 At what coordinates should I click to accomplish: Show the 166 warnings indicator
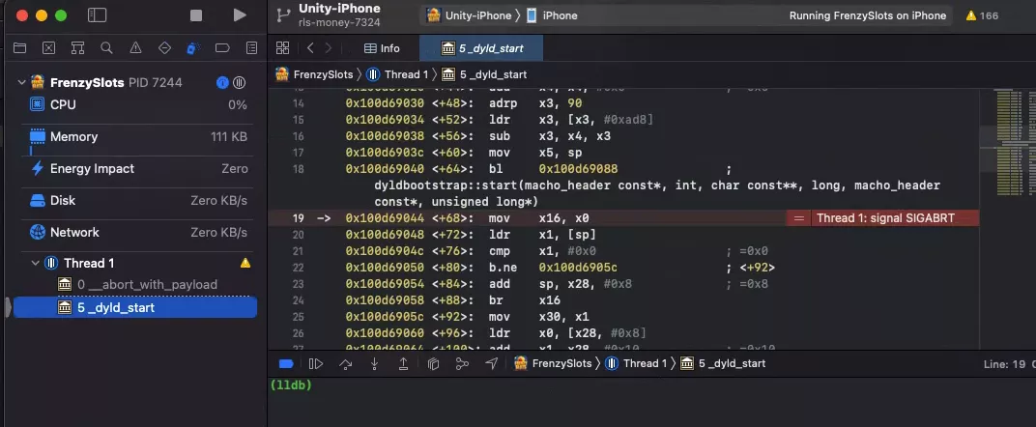982,15
